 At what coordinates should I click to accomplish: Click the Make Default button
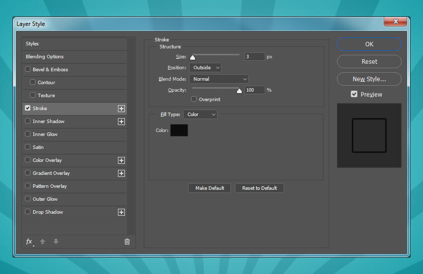210,188
